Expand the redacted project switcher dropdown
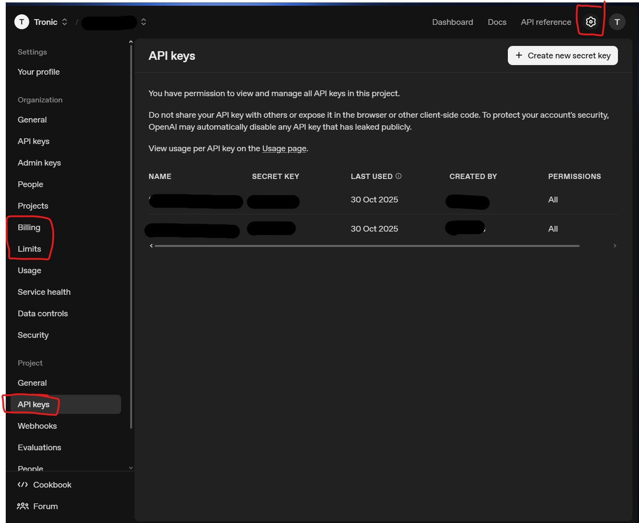The height and width of the screenshot is (523, 639). coord(143,22)
